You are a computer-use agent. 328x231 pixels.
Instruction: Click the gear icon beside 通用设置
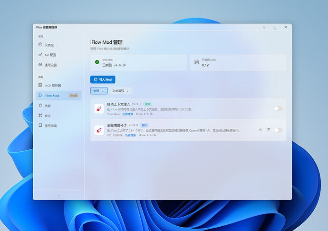pyautogui.click(x=40, y=65)
